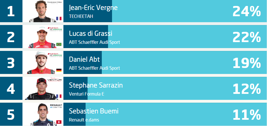Select the Stephane Sarrazin name

click(96, 85)
